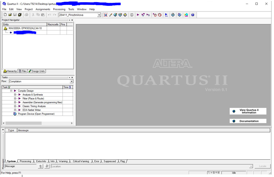
Task: Select Program Device (Open Programmer) task
Action: [36, 114]
